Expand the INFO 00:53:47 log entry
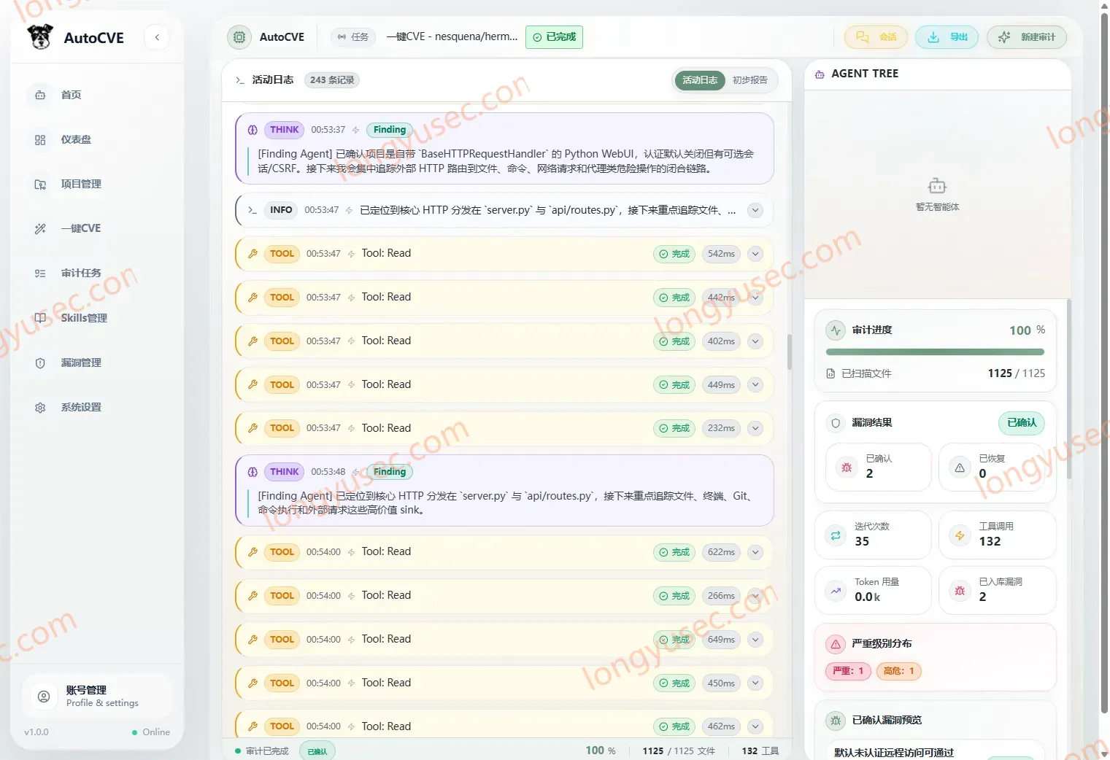1110x760 pixels. point(755,210)
